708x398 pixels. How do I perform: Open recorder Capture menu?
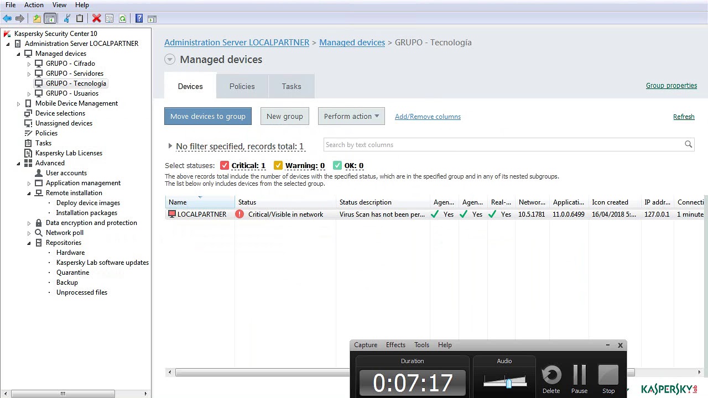point(366,345)
